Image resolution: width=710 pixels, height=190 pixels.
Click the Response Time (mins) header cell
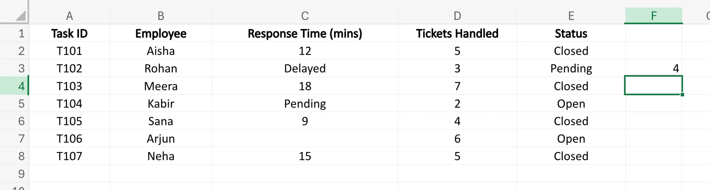[x=305, y=34]
